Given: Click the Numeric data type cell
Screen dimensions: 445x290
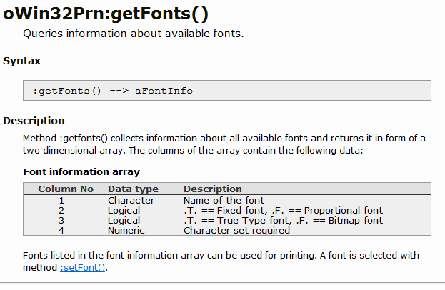Looking at the screenshot, I should (x=126, y=230).
